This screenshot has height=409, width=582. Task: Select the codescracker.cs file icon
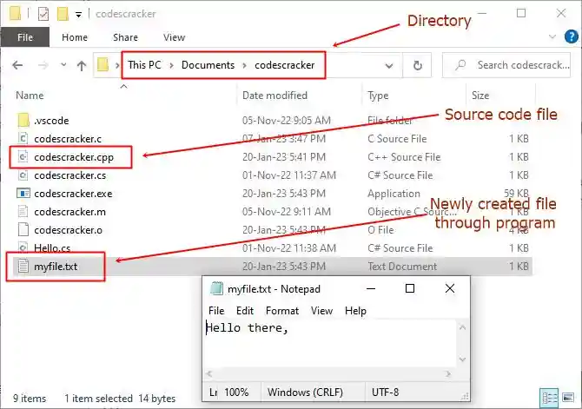click(23, 175)
